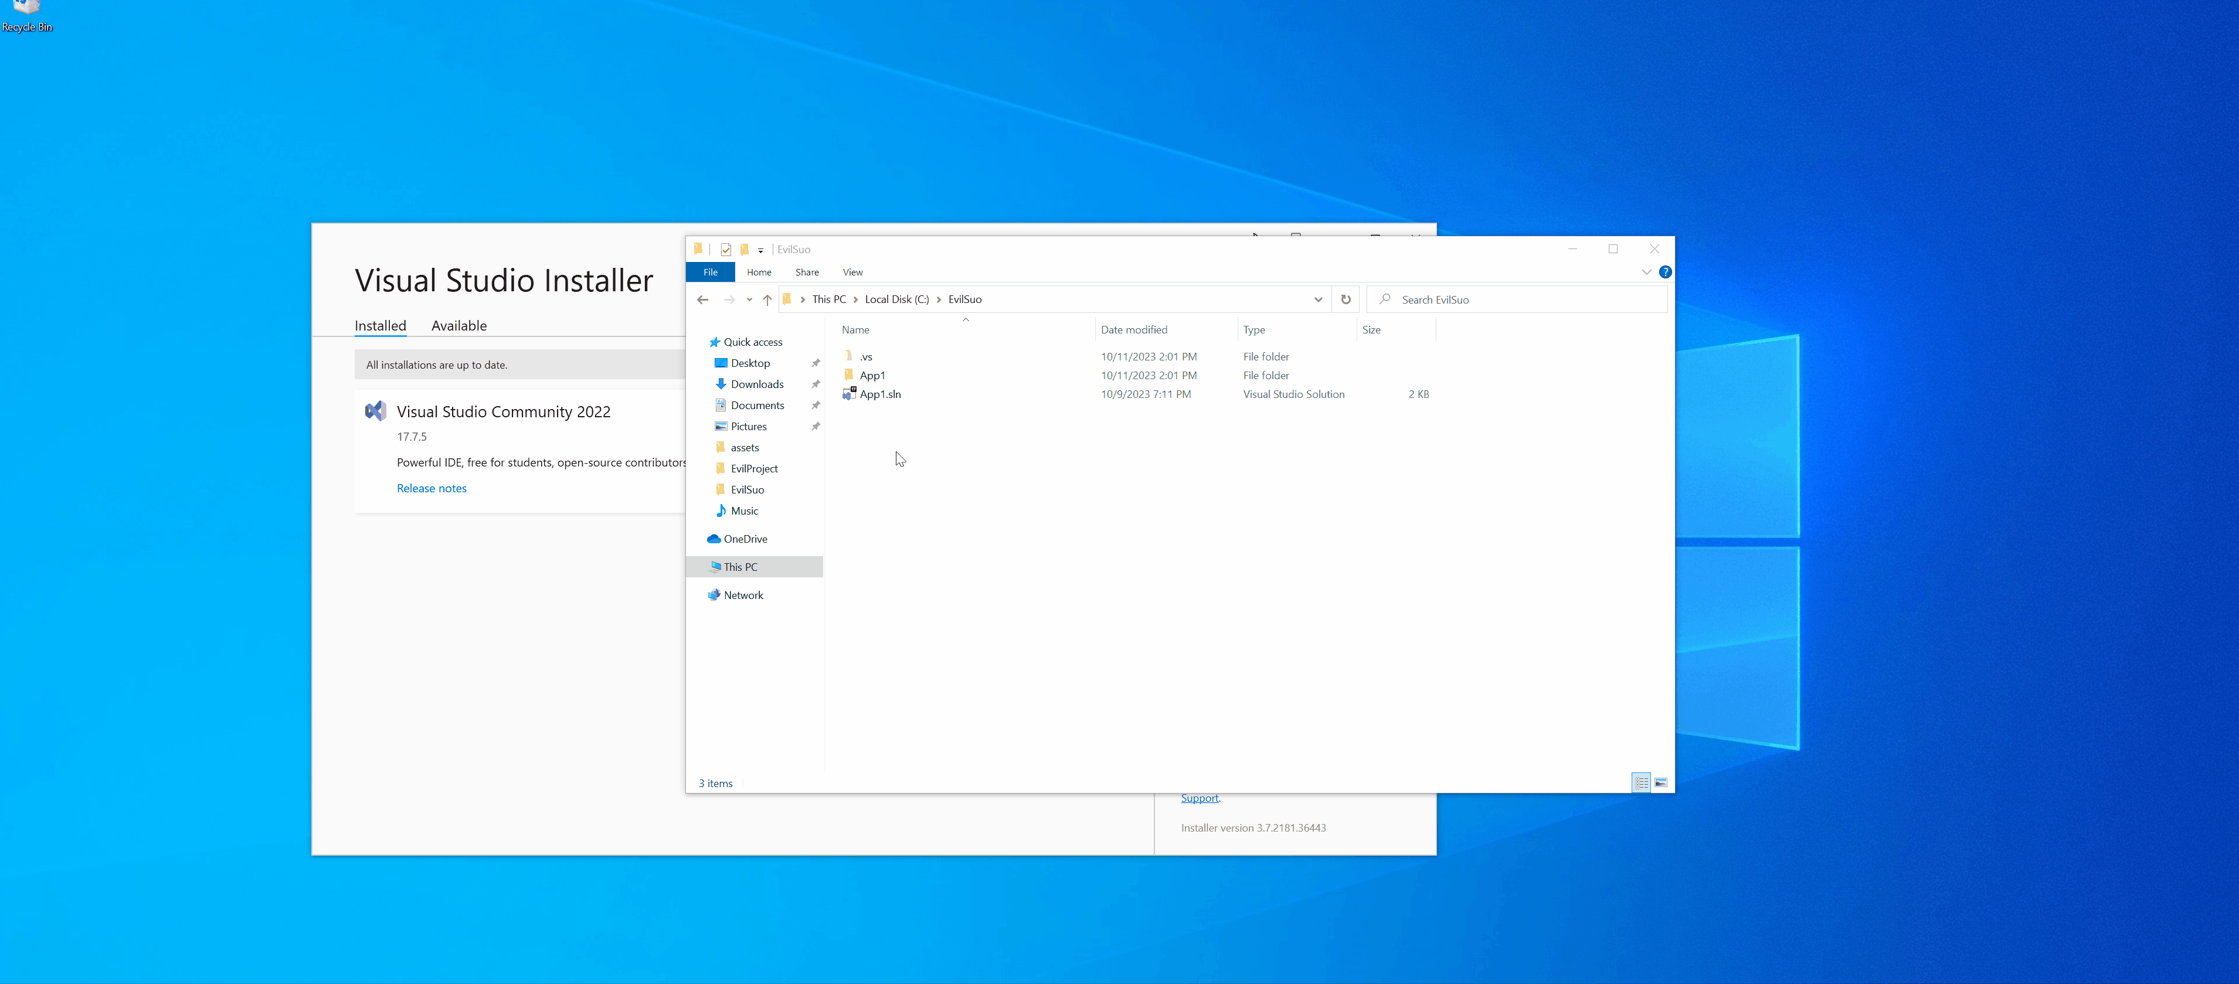Expand the Customize Quick Access Toolbar dropdown
This screenshot has width=2239, height=984.
pyautogui.click(x=760, y=250)
